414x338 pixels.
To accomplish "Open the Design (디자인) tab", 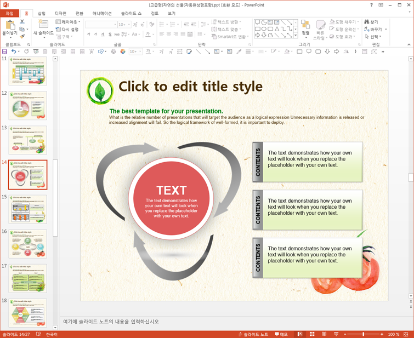I will click(x=60, y=13).
